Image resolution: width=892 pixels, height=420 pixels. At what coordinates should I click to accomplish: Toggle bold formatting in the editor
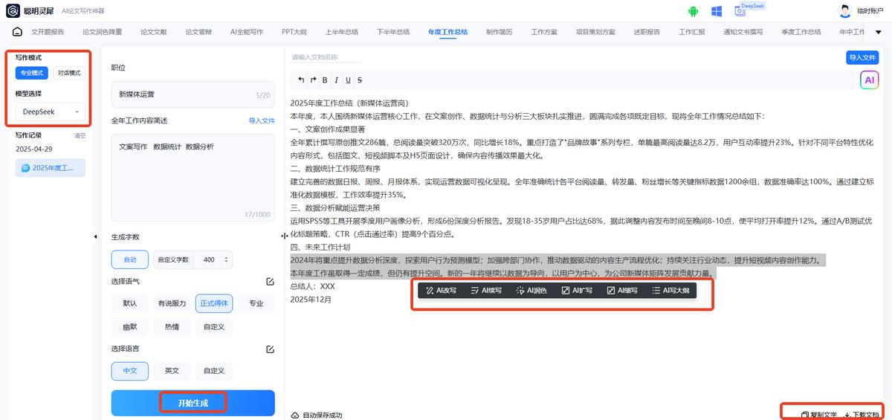click(325, 80)
